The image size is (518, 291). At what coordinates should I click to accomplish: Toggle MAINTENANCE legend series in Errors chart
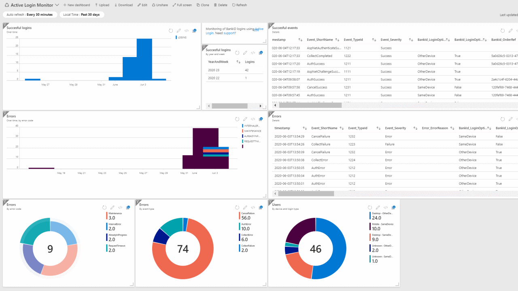click(x=251, y=131)
